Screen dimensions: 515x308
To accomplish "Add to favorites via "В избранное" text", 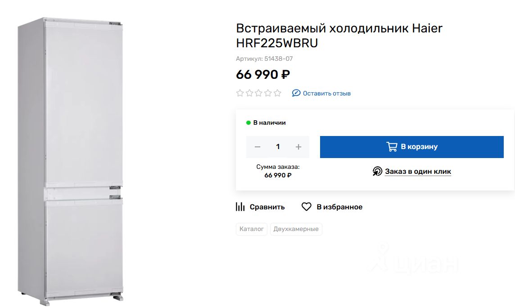I will coord(339,207).
